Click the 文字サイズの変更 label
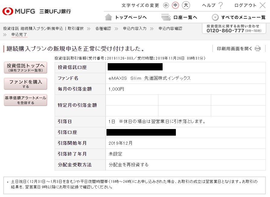 (140, 5)
